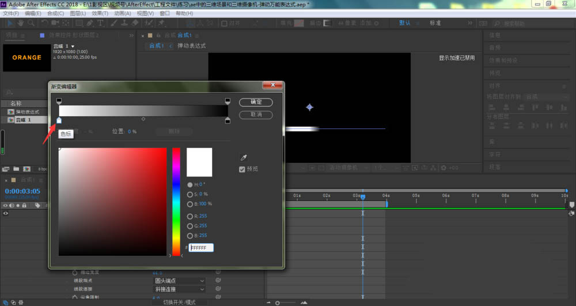This screenshot has height=306, width=576.
Task: Select the Zoom magnifier tool
Action: click(32, 23)
